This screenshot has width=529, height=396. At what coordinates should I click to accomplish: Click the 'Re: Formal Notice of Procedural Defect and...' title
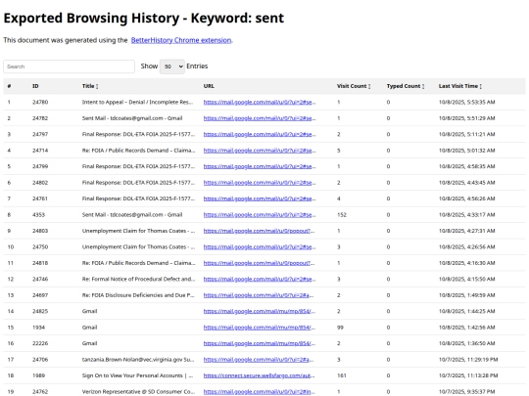[x=138, y=279]
